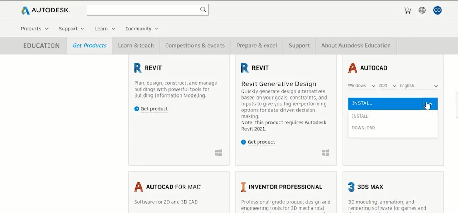The image size is (458, 213).
Task: Select DOWNLOAD from the open dropdown
Action: pyautogui.click(x=363, y=128)
